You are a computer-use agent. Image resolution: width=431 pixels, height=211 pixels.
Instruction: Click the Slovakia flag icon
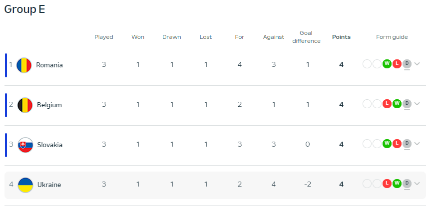[25, 145]
